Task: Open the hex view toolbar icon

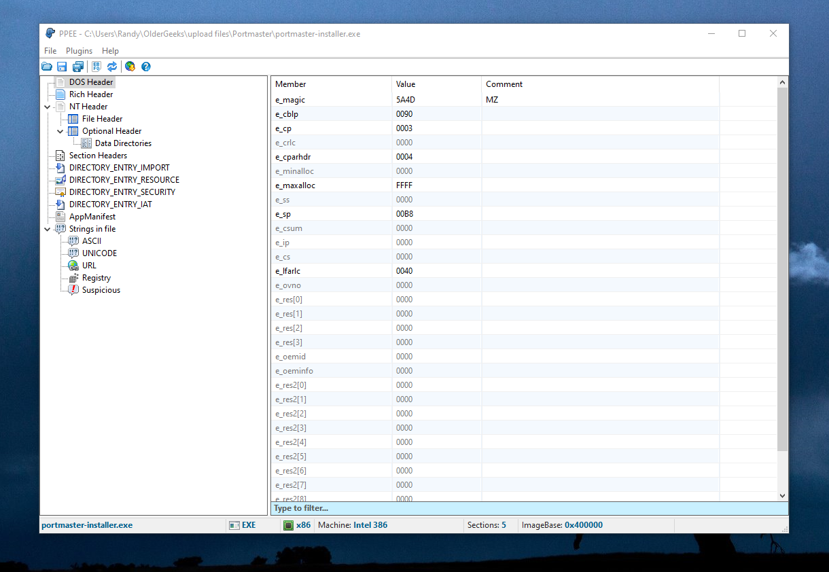Action: 96,67
